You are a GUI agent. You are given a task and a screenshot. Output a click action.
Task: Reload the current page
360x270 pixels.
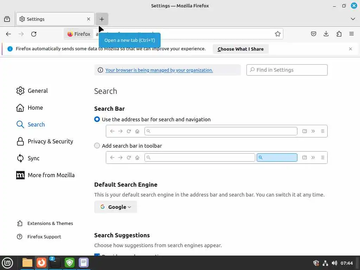click(34, 34)
